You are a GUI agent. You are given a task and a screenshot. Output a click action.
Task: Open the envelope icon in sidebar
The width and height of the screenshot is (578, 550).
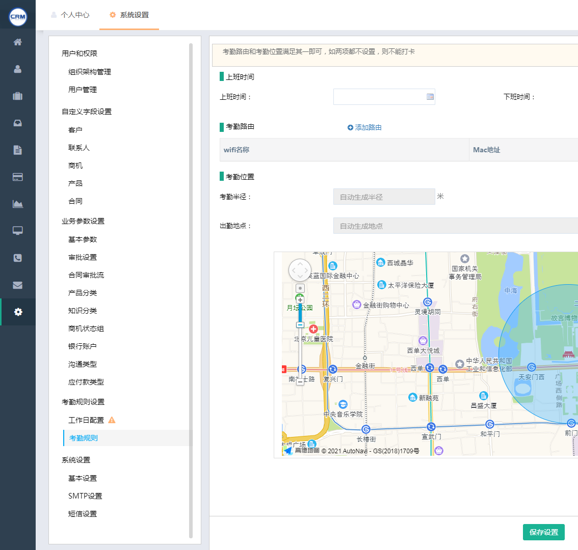(18, 285)
